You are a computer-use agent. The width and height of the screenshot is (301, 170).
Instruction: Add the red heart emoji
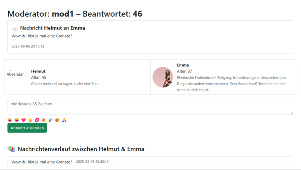click(x=24, y=120)
